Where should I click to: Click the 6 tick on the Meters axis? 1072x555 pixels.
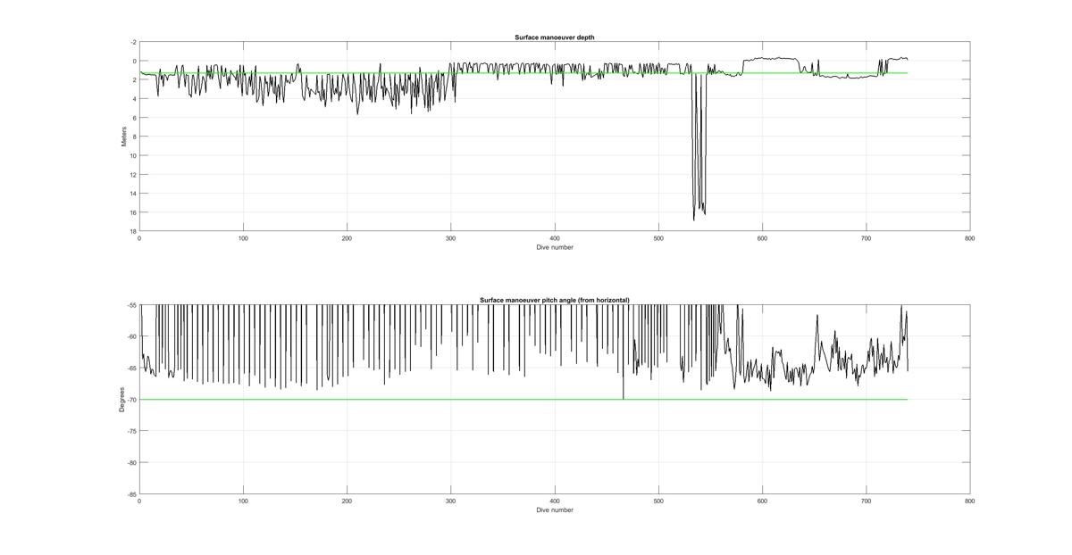click(x=135, y=118)
